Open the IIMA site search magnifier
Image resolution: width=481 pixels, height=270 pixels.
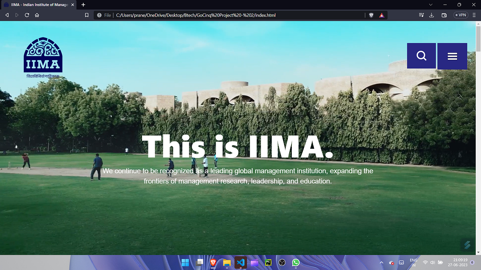(x=421, y=55)
